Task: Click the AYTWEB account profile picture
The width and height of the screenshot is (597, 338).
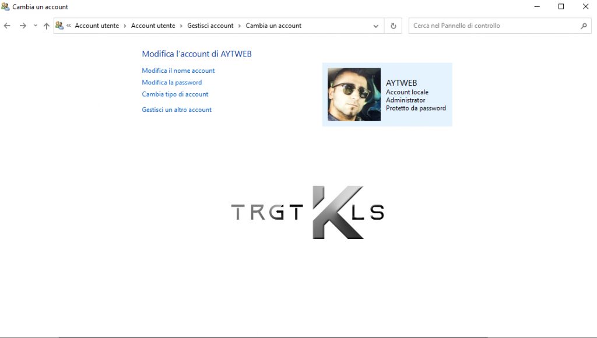Action: tap(354, 94)
